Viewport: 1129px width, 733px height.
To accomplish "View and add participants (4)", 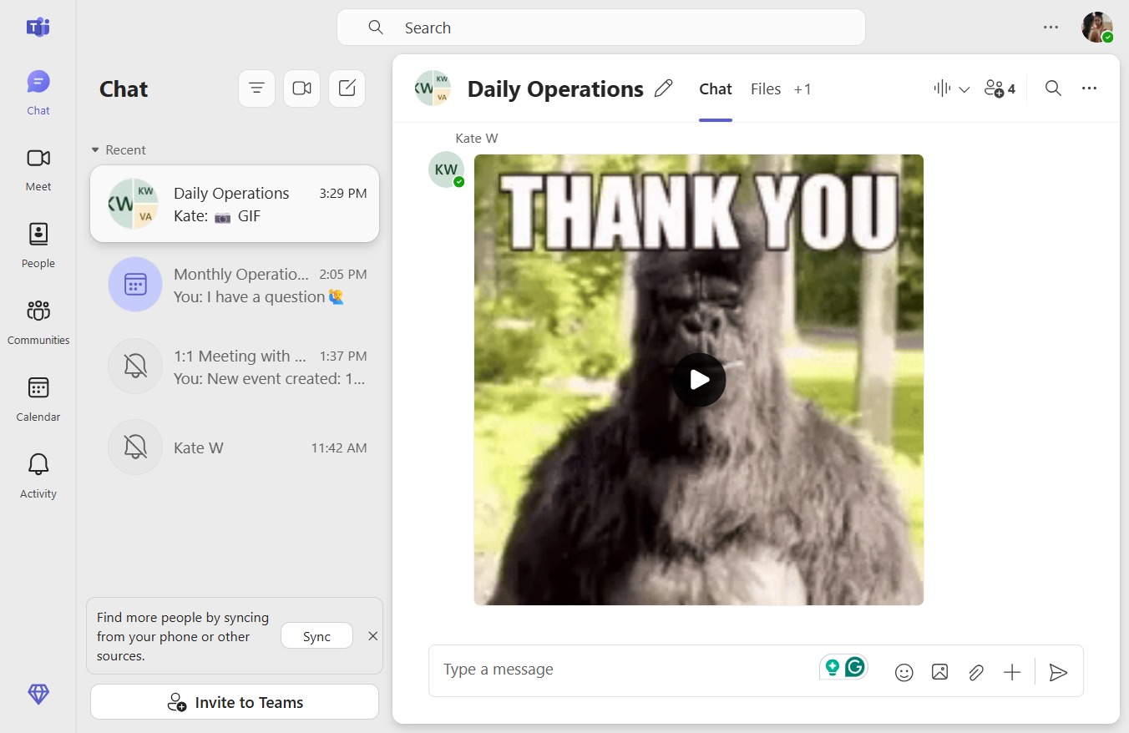I will (1000, 88).
